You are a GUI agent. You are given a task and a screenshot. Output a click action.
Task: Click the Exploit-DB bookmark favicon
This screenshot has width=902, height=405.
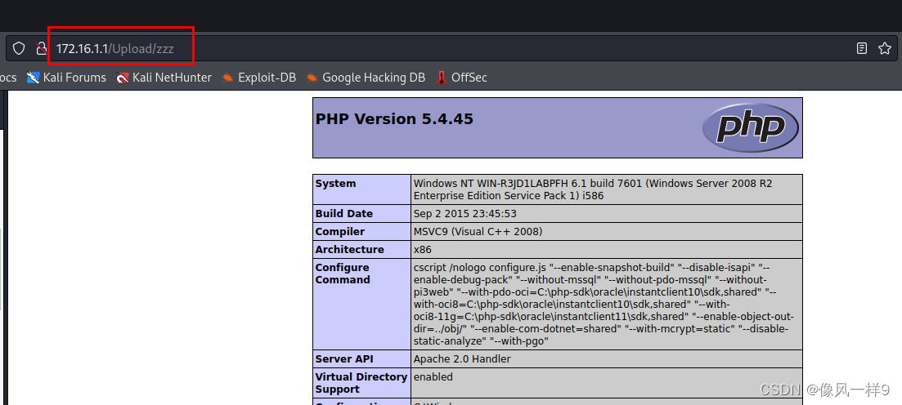click(x=227, y=78)
